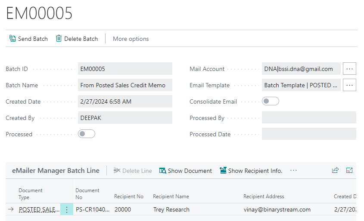Click the Delete Batch trash icon
Screen dimensions: 364x221
tap(59, 38)
